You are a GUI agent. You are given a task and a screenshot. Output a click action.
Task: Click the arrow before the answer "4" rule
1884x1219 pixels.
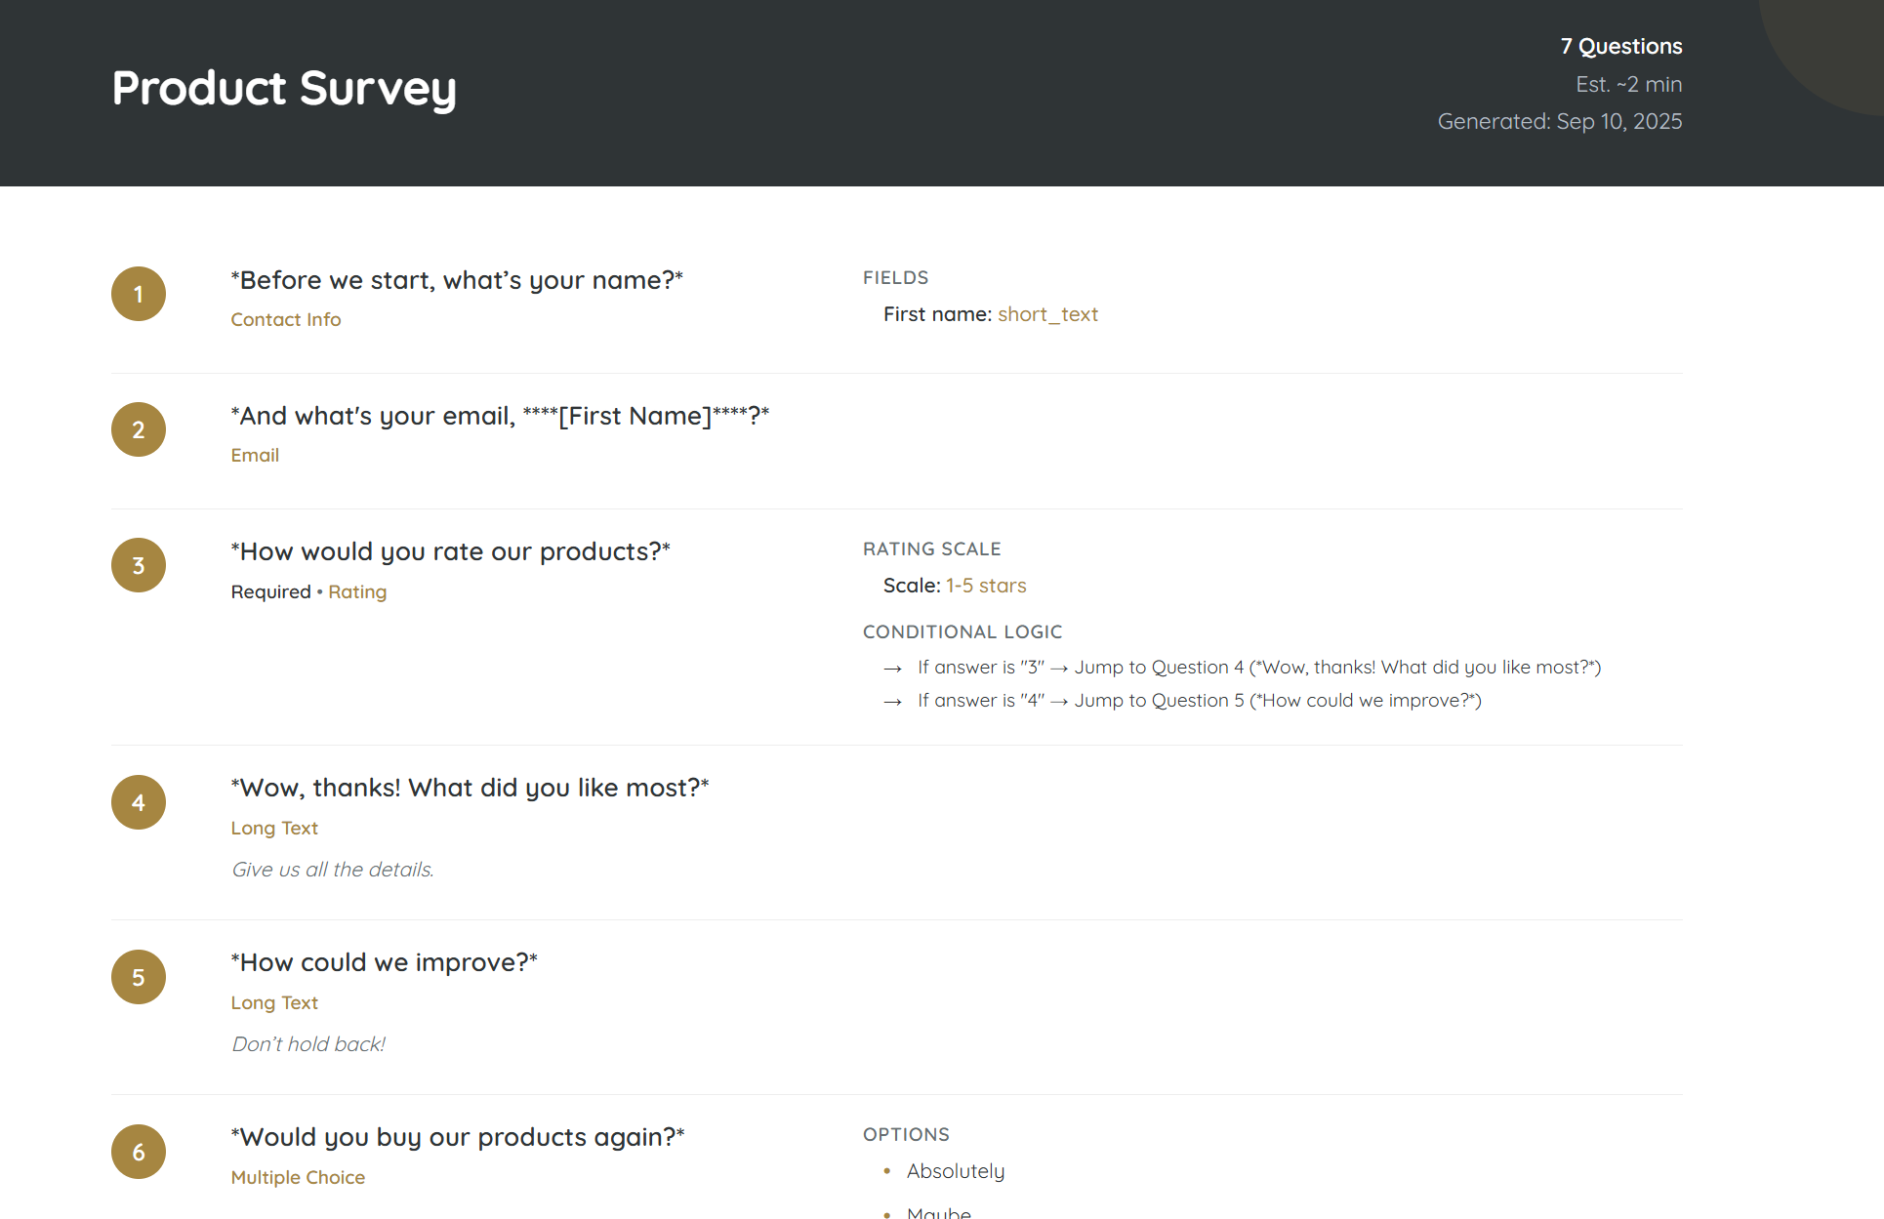point(892,702)
